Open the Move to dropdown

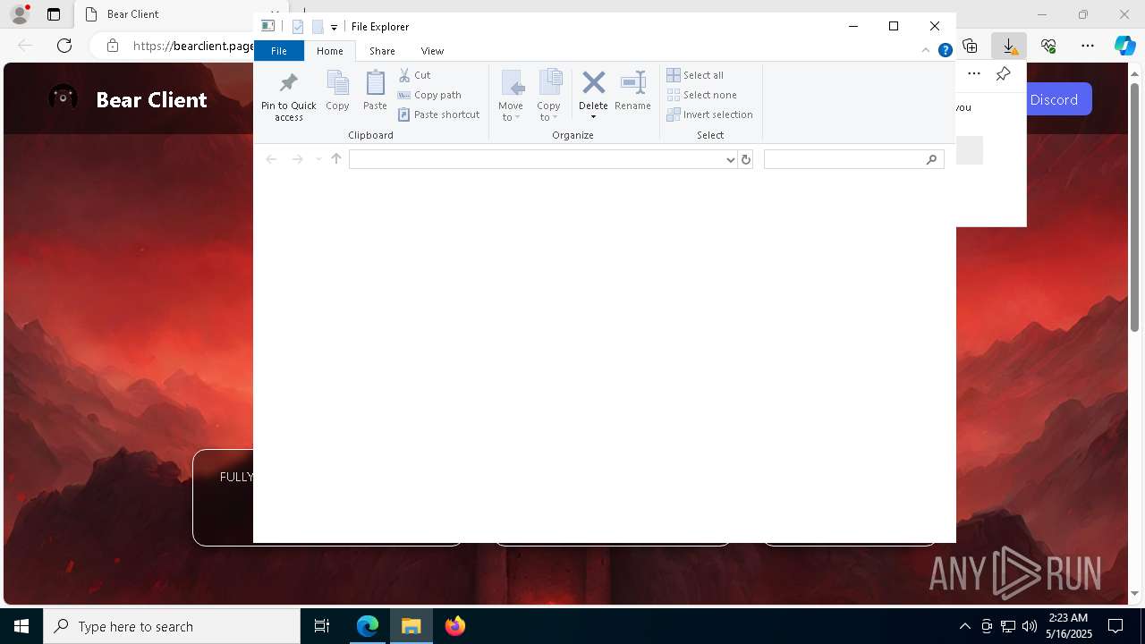tap(511, 96)
